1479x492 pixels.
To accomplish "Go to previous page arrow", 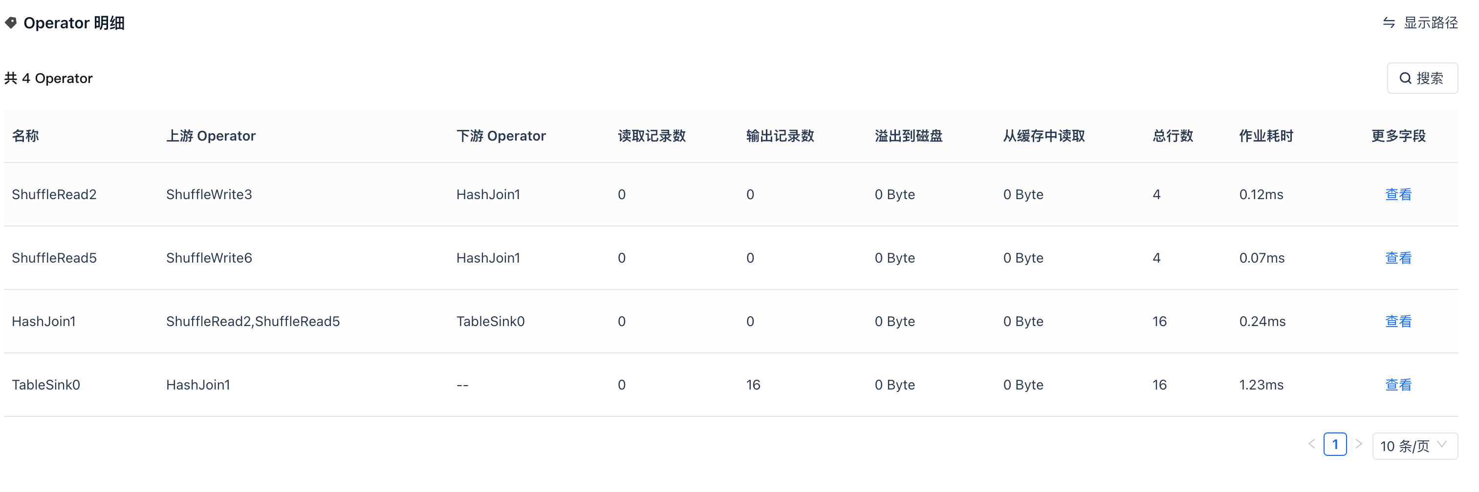I will coord(1311,444).
